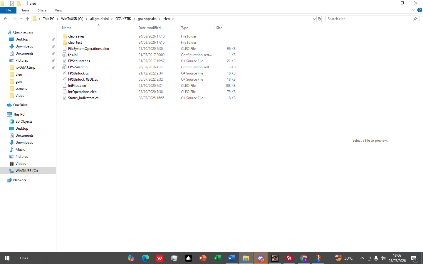Open Videos under This PC

pos(21,164)
